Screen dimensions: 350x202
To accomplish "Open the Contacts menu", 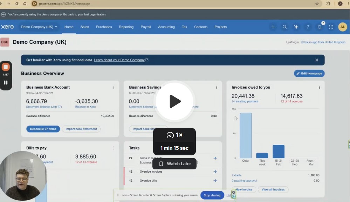I will tap(201, 27).
